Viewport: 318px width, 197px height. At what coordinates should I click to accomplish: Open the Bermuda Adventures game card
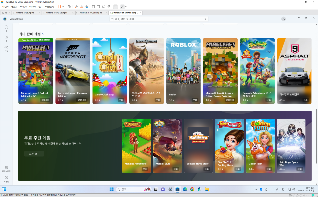[x=257, y=71]
